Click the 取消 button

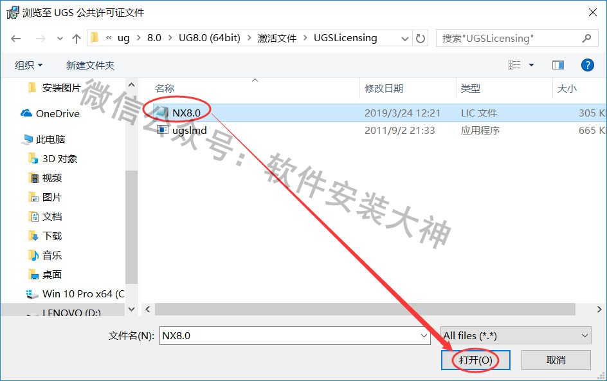click(x=556, y=360)
